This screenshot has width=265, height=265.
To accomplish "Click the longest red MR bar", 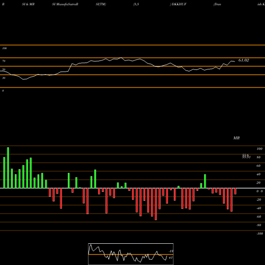I will click(156, 204).
